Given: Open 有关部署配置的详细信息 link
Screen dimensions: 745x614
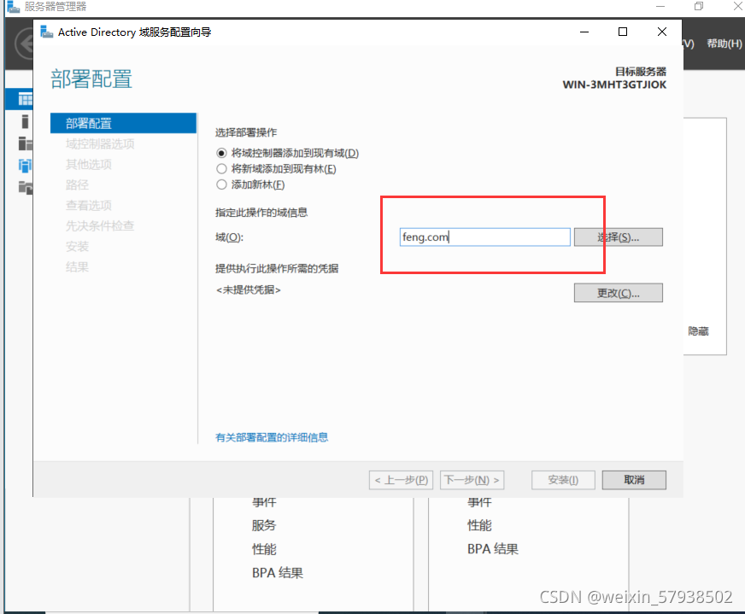Looking at the screenshot, I should pos(272,437).
